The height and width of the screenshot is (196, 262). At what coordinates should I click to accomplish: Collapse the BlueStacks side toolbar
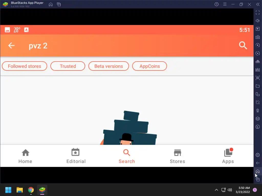click(258, 4)
